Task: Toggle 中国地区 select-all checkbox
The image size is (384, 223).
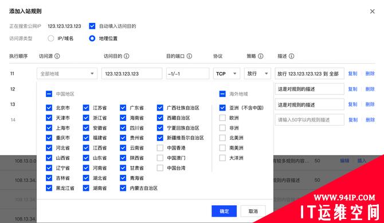Action: 49,94
